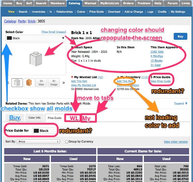Expand the Related Items section
This screenshot has height=182, width=193.
pyautogui.click(x=181, y=103)
